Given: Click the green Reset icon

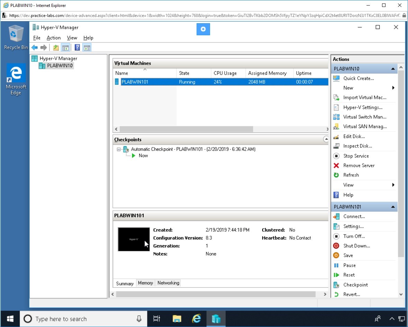Looking at the screenshot, I should pyautogui.click(x=336, y=275).
